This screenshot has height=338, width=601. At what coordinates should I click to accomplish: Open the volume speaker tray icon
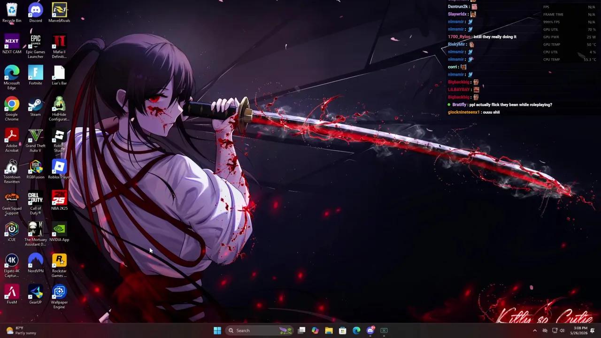[562, 330]
